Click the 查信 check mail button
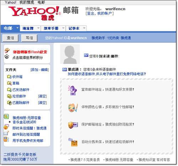 pos(10,38)
